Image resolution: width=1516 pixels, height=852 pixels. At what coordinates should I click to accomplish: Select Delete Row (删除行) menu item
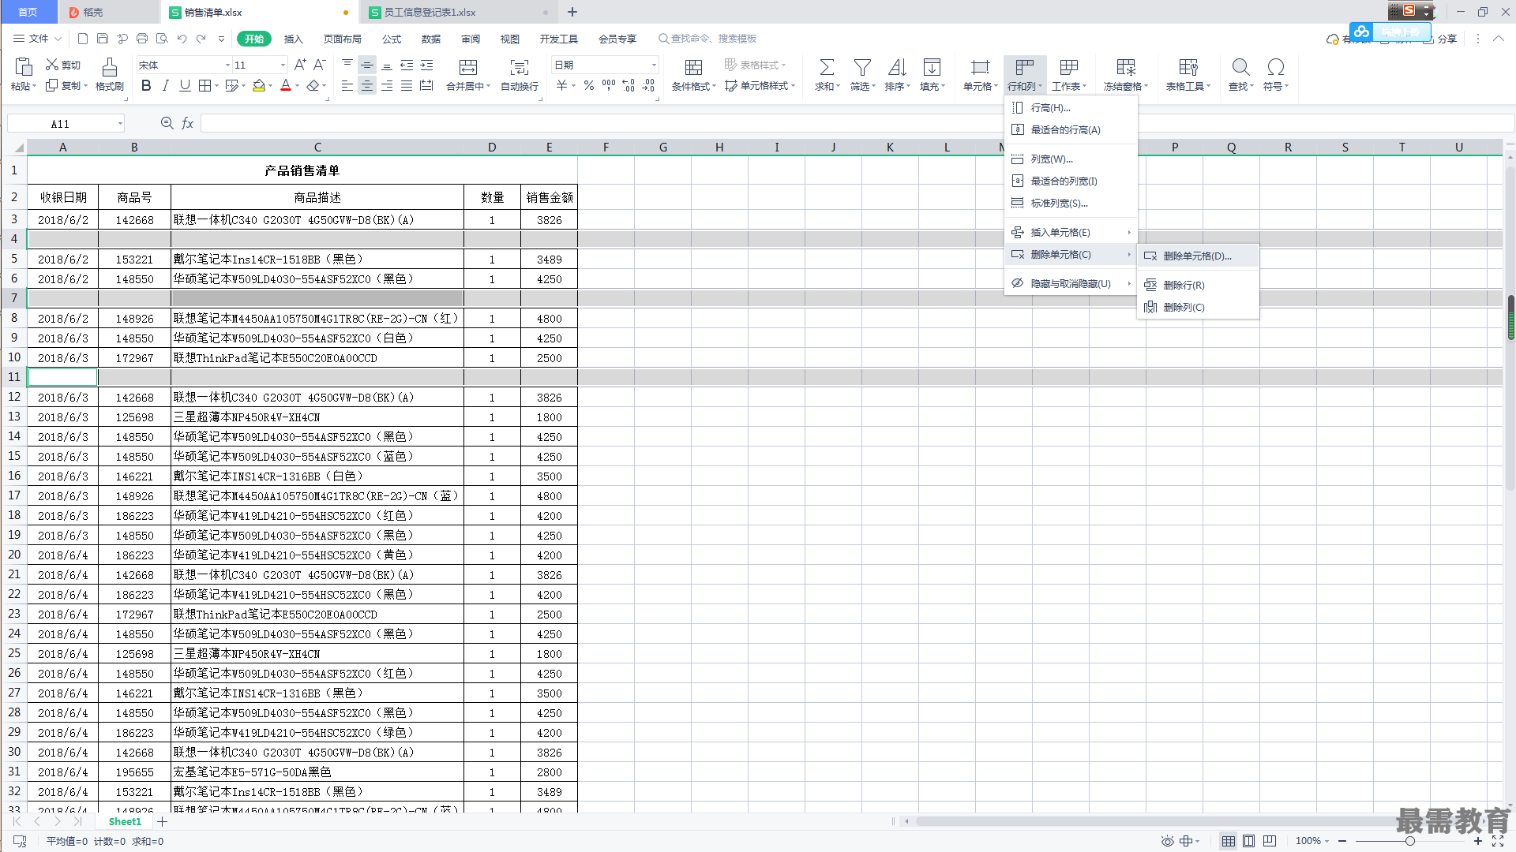coord(1198,285)
